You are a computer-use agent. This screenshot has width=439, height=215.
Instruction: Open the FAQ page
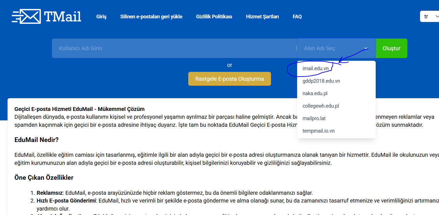[x=297, y=17]
